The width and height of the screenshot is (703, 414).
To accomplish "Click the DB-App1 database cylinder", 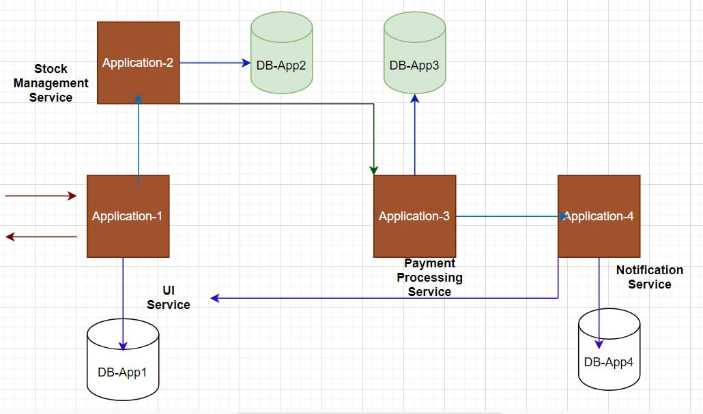I will [123, 358].
